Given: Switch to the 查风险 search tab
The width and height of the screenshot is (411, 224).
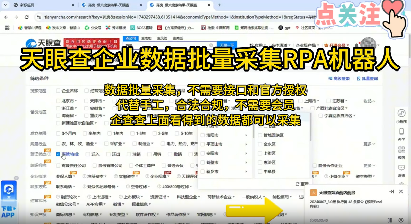Looking at the screenshot, I should [162, 38].
